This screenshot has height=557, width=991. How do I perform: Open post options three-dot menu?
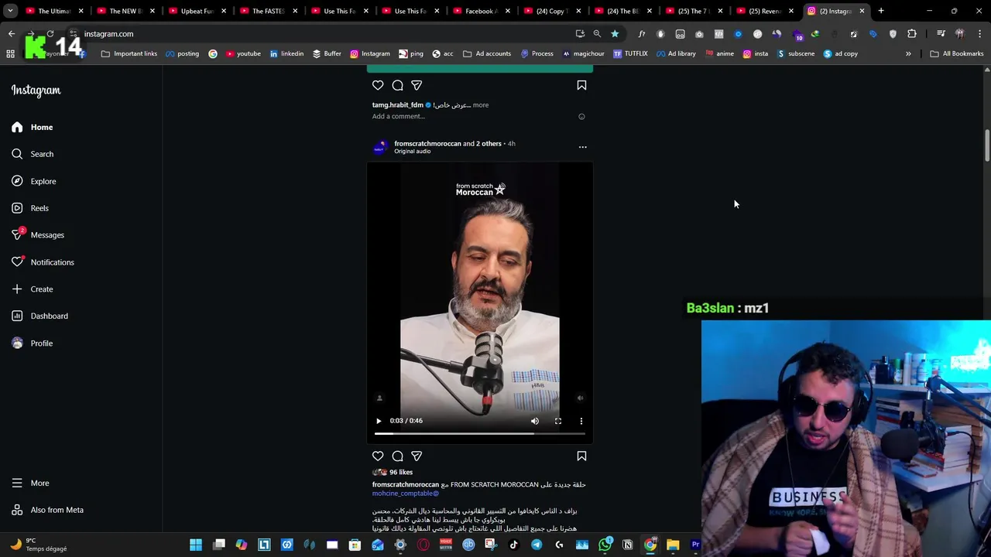(x=583, y=147)
